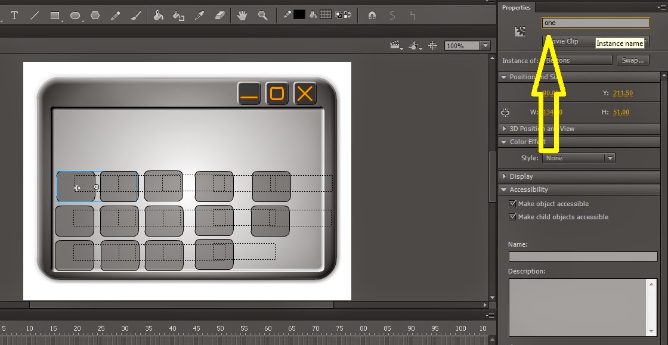Click the fill color bucket icon
668x345 pixels.
click(313, 15)
